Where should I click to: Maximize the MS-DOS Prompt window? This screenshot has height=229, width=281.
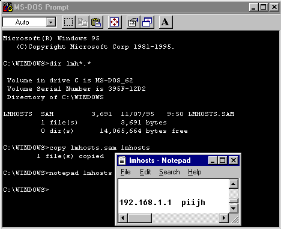[x=263, y=7]
